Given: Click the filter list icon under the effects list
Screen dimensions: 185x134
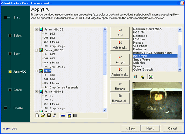Looking at the screenshot, I should pyautogui.click(x=135, y=77).
